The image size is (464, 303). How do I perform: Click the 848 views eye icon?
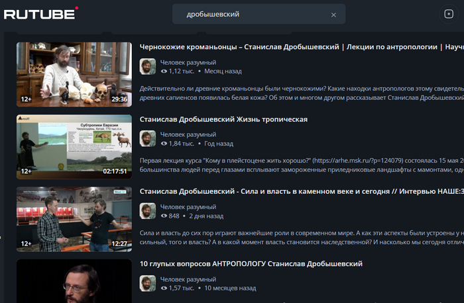pyautogui.click(x=164, y=216)
